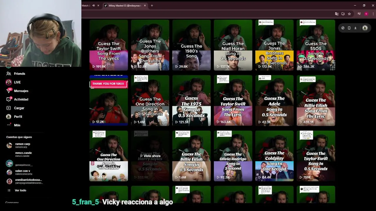Screen dimensions: 376x211
Task: Open Billie Eilish Song From The Lyric 431.3K video
Action: tap(316, 101)
